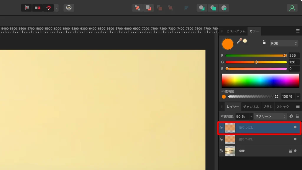Open layer blend options gear icon
The image size is (302, 170).
291,116
